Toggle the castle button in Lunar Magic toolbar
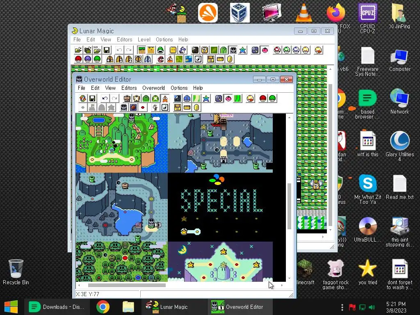The image size is (420, 315). 233,50
